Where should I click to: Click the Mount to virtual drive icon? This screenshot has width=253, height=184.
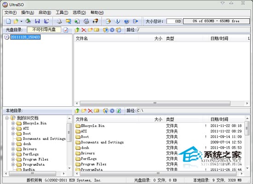pyautogui.click(x=86, y=21)
